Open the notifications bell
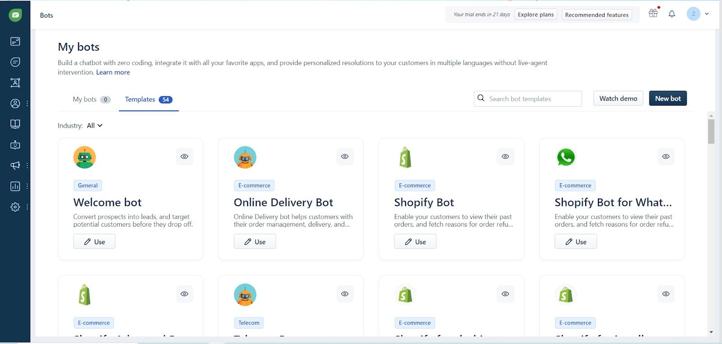The height and width of the screenshot is (344, 722). coord(672,14)
